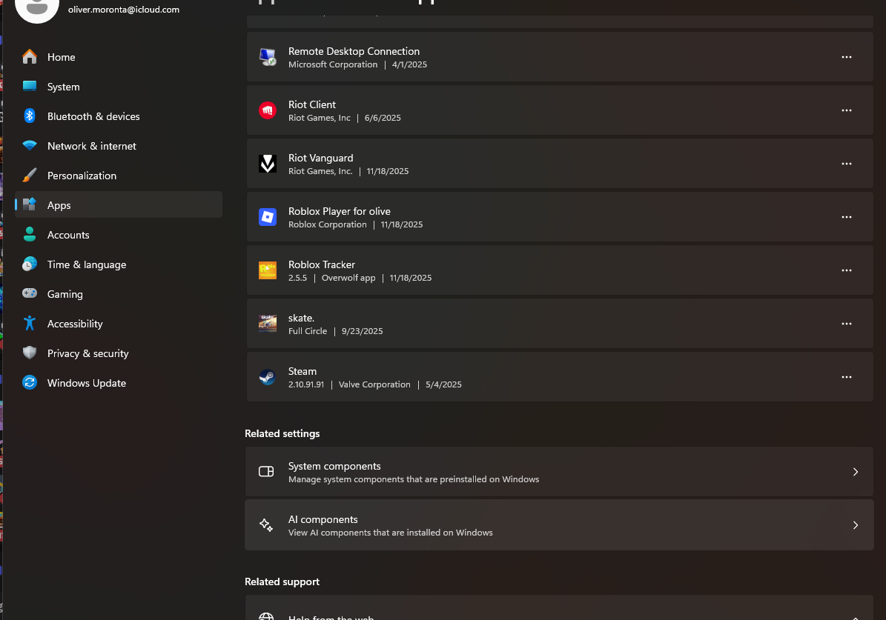Image resolution: width=886 pixels, height=620 pixels.
Task: Click the Time & language globe icon
Action: tap(30, 264)
